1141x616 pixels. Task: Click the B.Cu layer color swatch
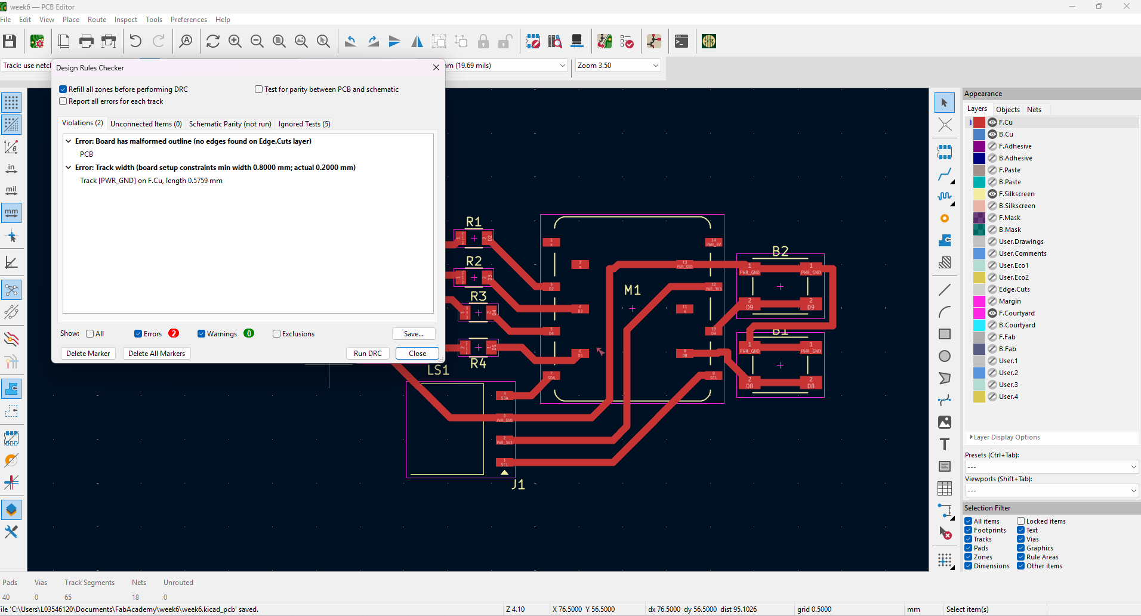pos(979,134)
